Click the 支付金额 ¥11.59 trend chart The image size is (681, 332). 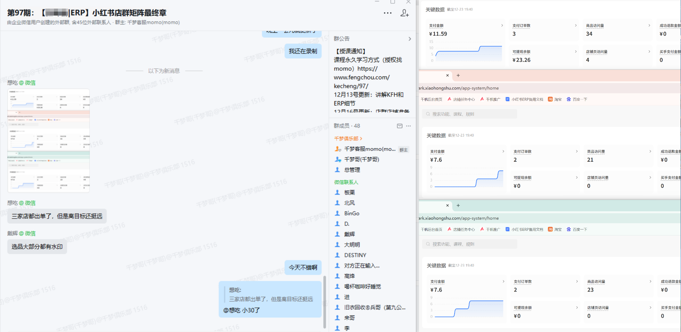pos(466,51)
